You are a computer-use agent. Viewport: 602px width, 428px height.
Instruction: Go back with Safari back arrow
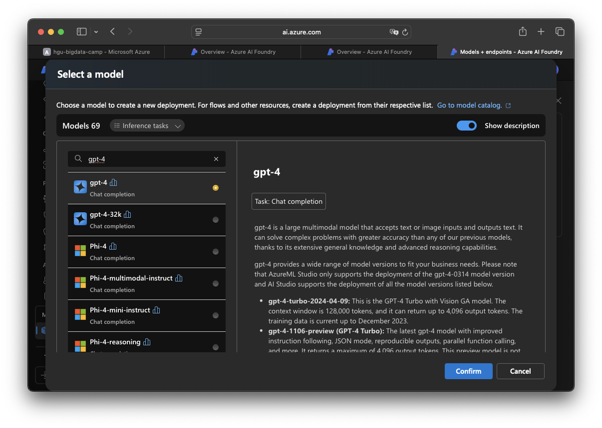point(112,32)
